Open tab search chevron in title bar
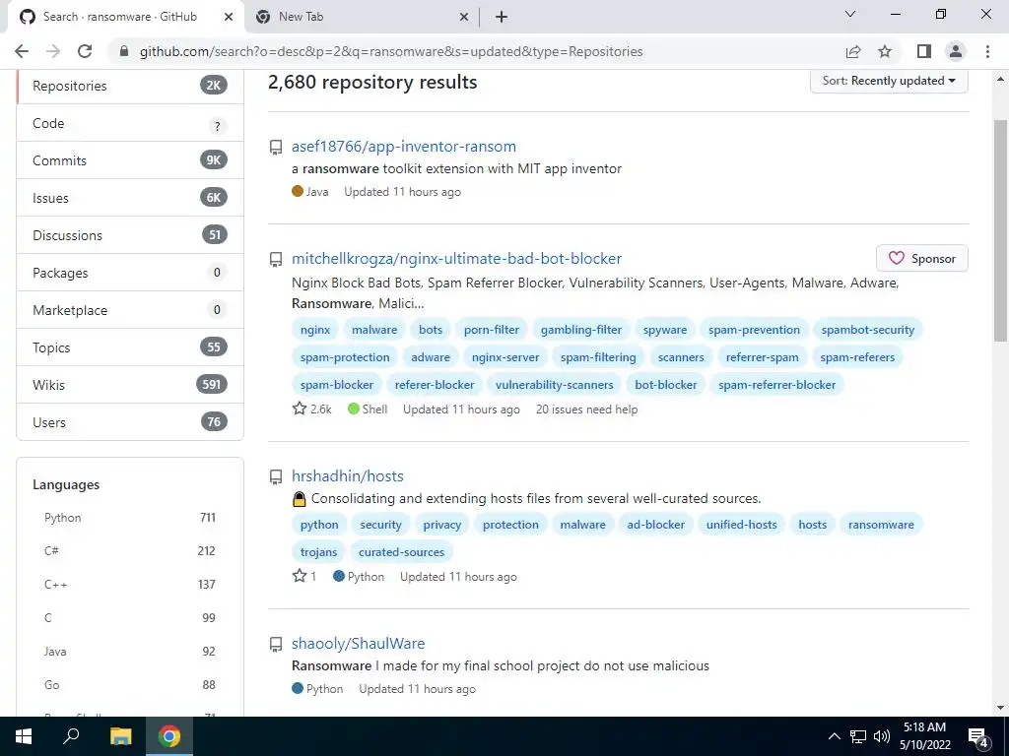This screenshot has height=756, width=1009. [850, 14]
